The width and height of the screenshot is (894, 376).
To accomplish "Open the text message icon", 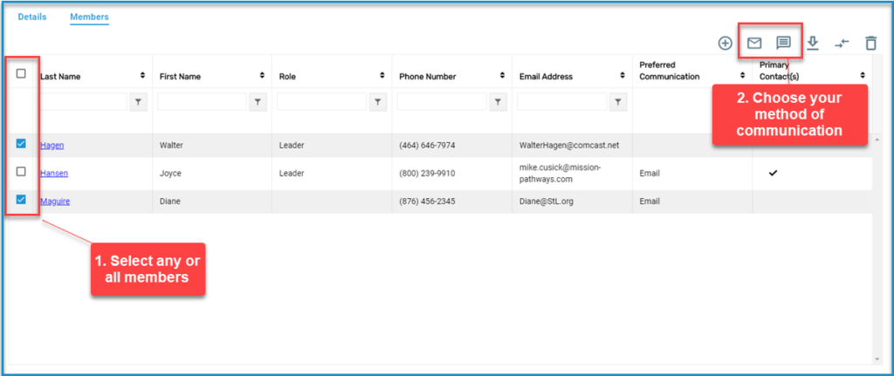I will click(x=784, y=43).
